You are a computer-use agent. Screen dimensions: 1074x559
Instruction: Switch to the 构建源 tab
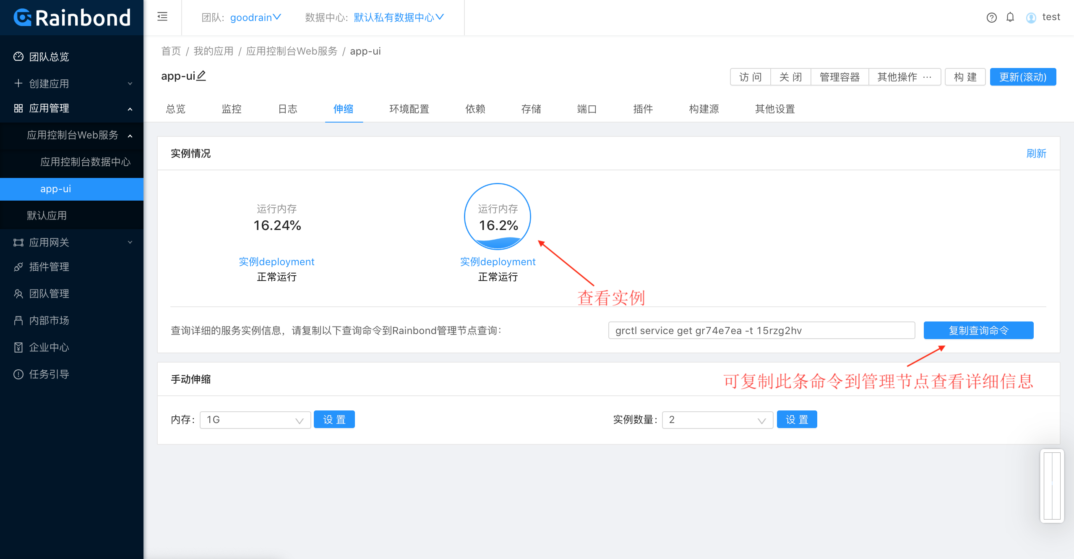(x=704, y=109)
